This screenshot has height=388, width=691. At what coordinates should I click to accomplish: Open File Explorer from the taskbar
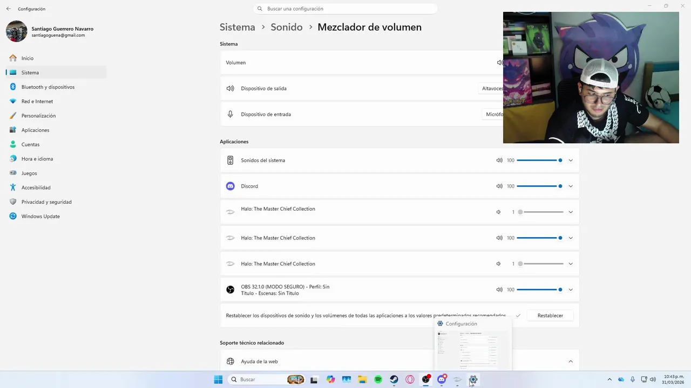coord(363,379)
